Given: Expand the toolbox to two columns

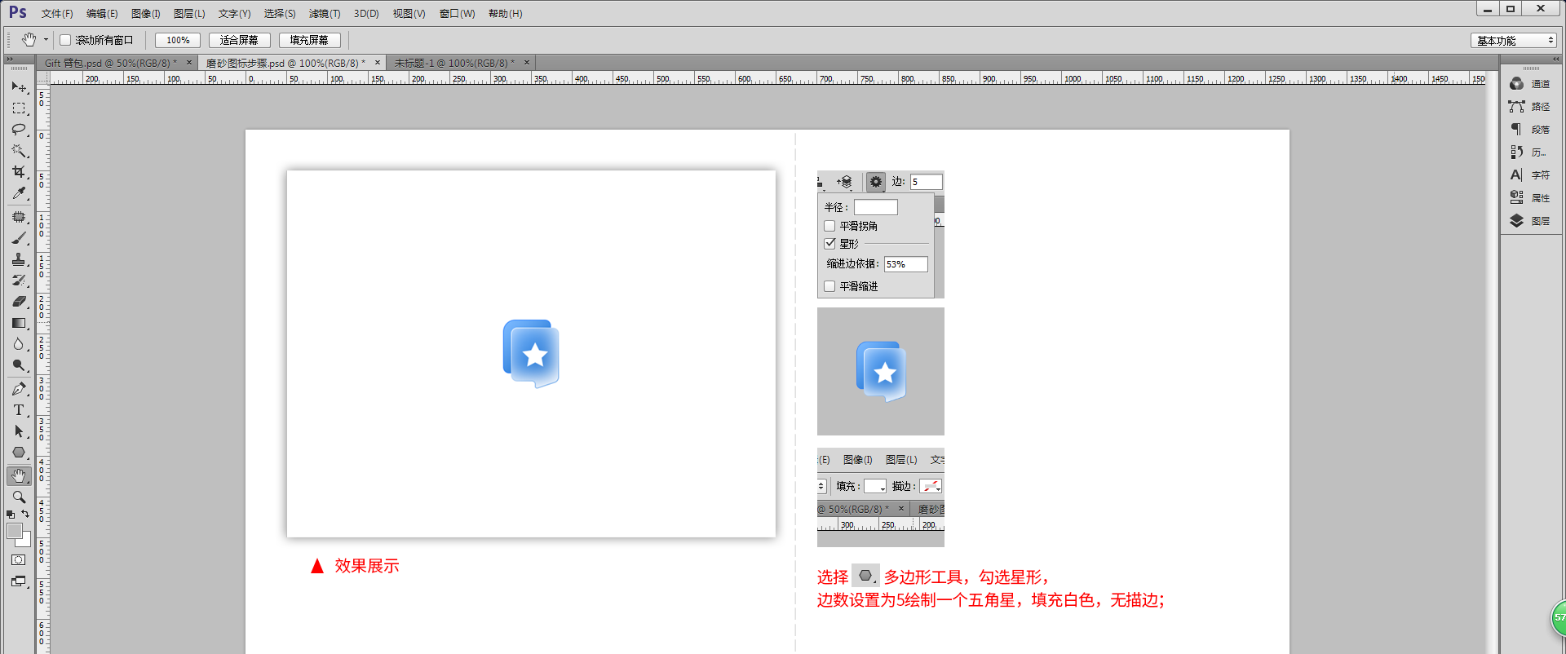Looking at the screenshot, I should [x=10, y=60].
